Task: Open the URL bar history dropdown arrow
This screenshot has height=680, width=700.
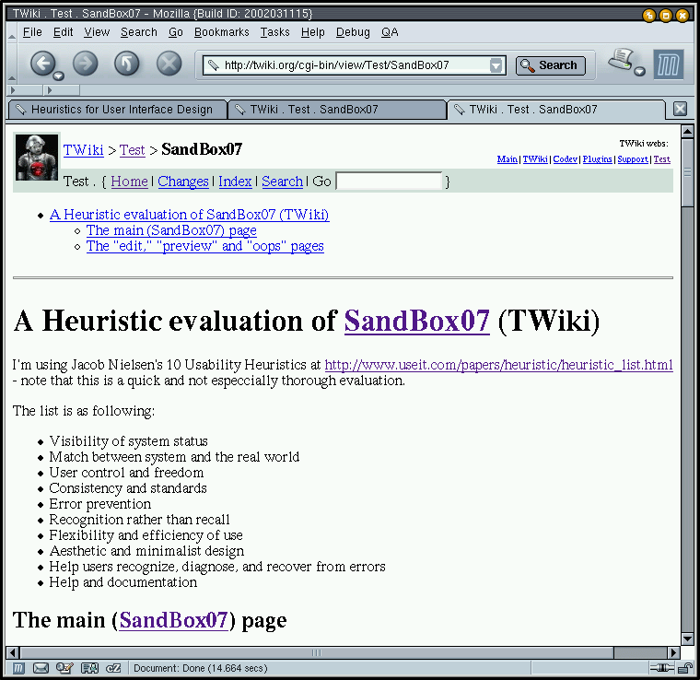Action: (x=496, y=65)
